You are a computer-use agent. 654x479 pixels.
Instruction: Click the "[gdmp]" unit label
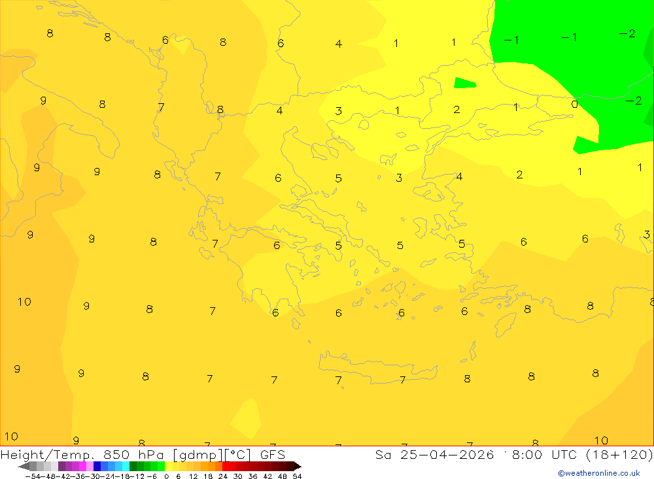click(198, 455)
